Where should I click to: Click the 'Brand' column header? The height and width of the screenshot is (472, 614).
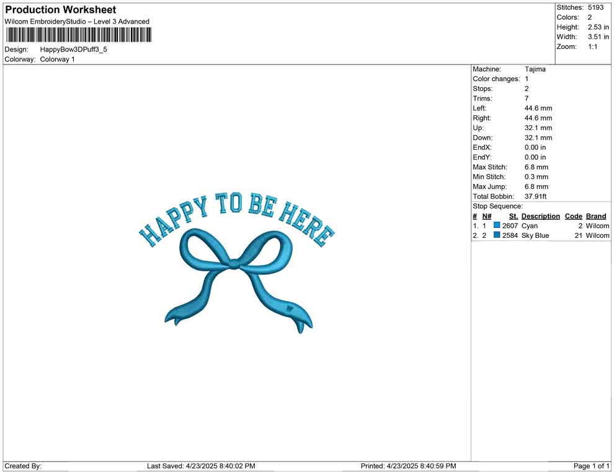click(x=595, y=216)
